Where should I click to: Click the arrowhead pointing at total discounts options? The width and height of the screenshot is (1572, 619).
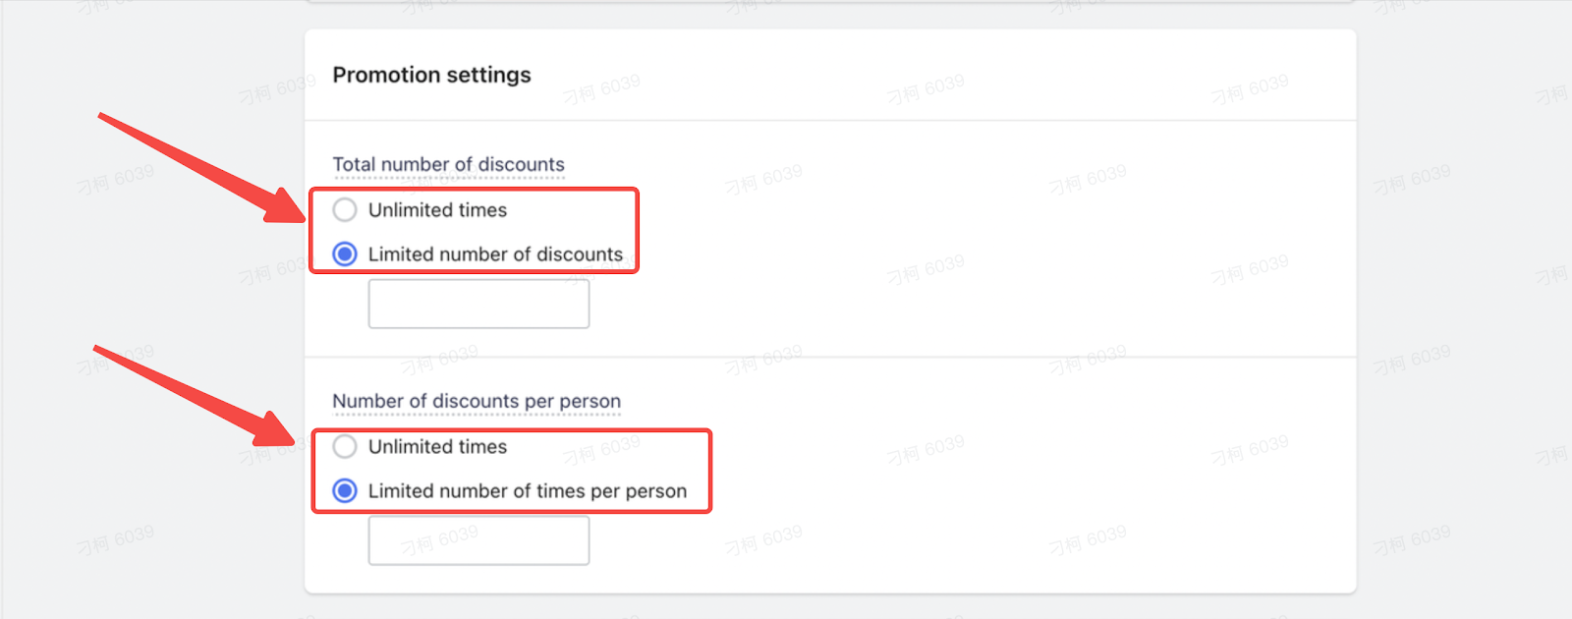pyautogui.click(x=285, y=206)
